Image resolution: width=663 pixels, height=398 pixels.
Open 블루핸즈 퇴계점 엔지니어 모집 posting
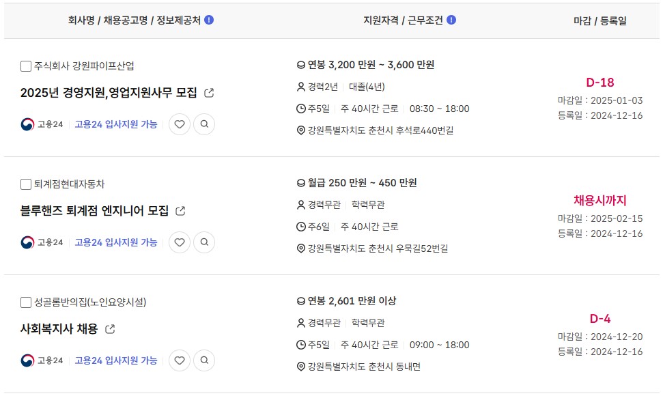point(94,211)
